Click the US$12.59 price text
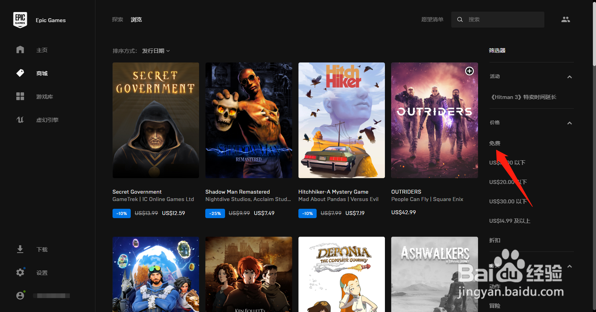Screen dimensions: 596x312 173,213
